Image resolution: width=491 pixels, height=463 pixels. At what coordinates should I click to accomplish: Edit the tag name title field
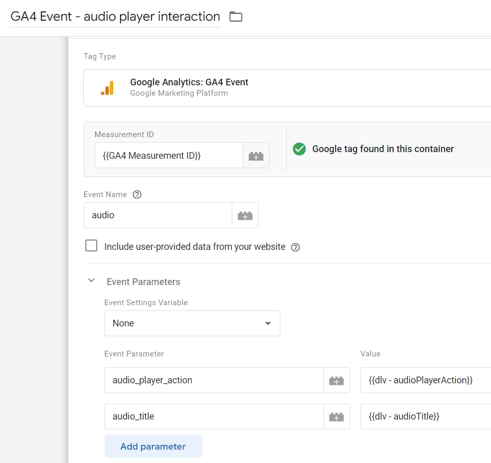(115, 17)
